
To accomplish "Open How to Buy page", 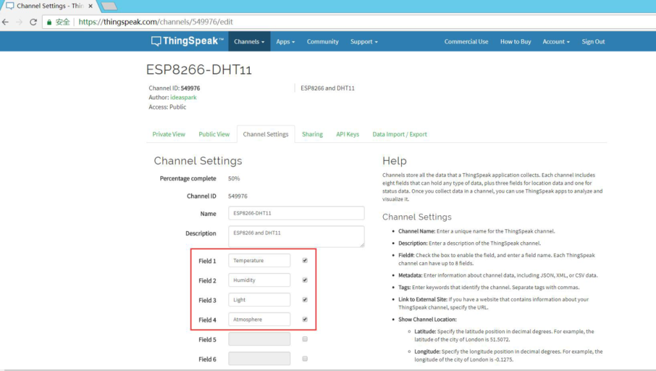I will 516,42.
